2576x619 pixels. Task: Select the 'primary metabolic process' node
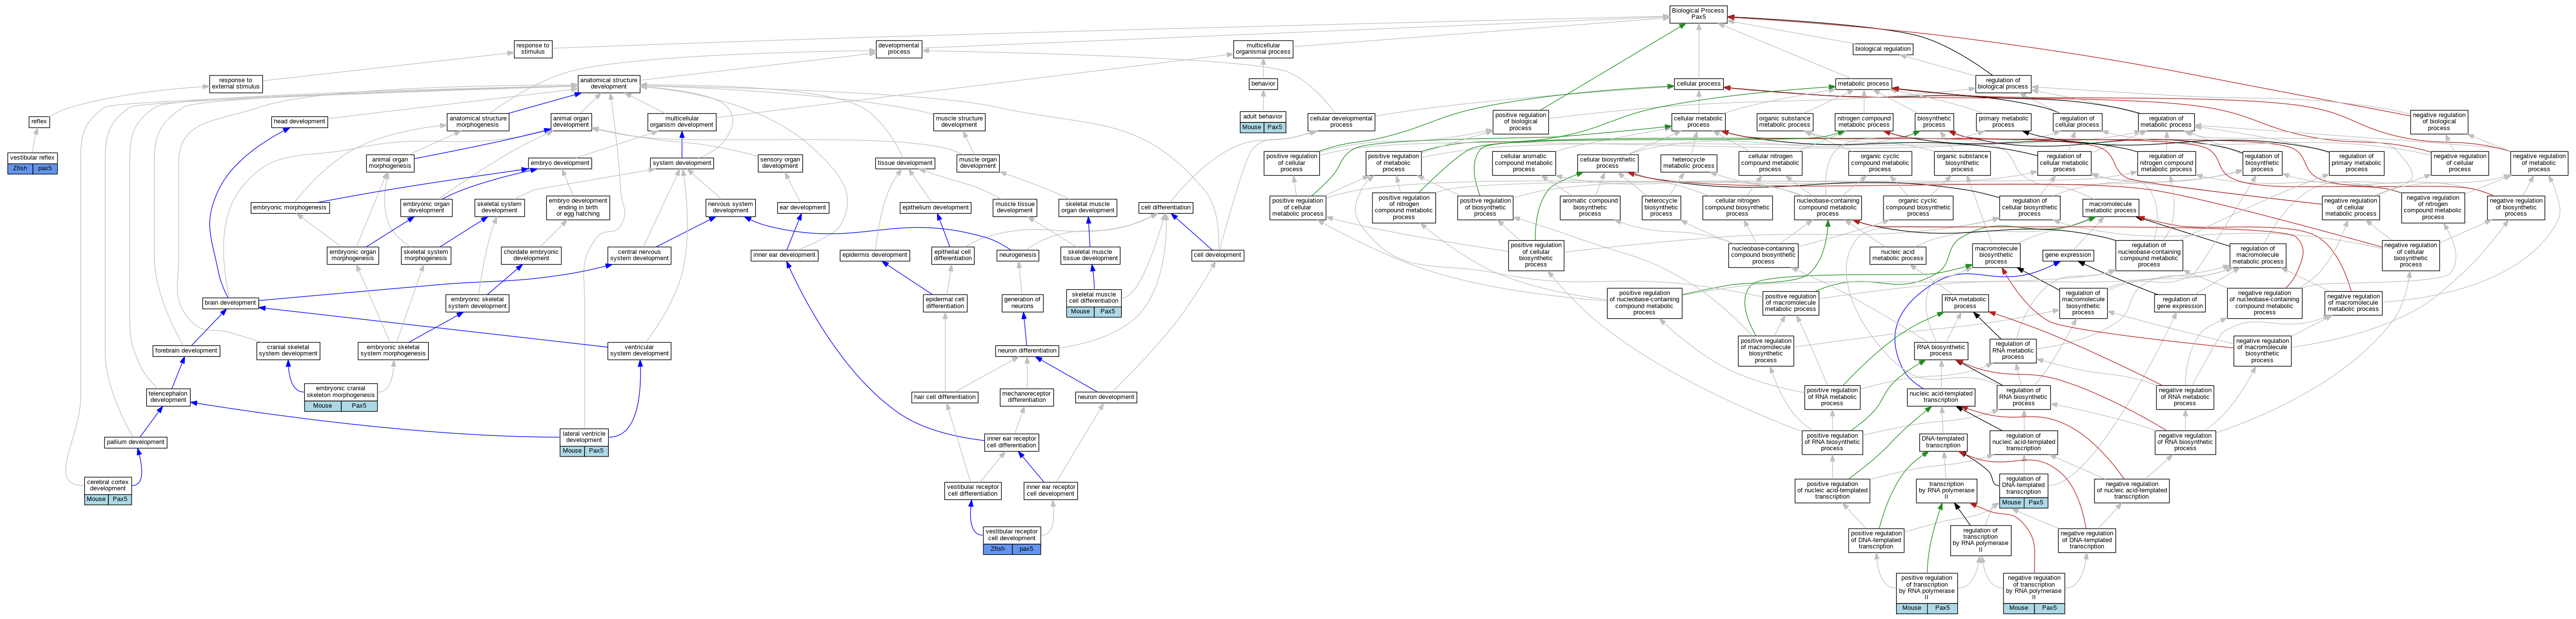coord(2003,121)
